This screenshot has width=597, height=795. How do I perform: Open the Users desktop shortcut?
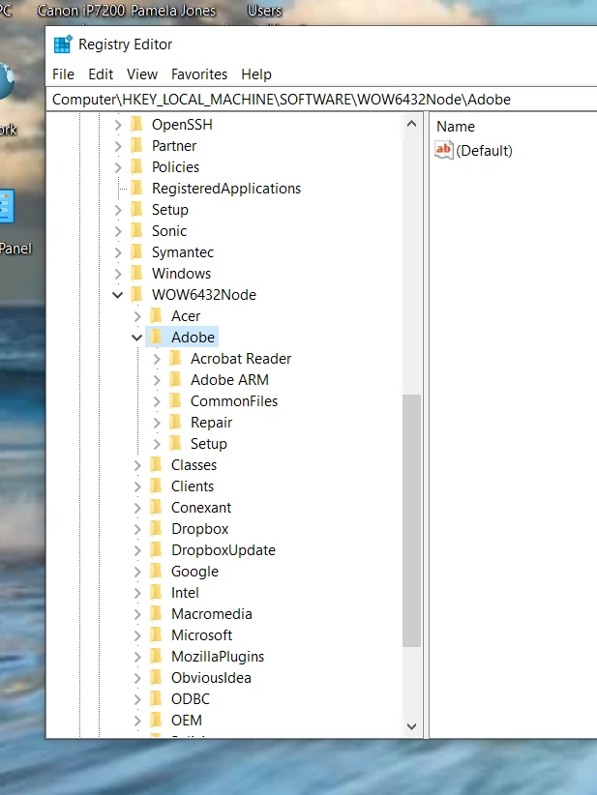(x=264, y=10)
